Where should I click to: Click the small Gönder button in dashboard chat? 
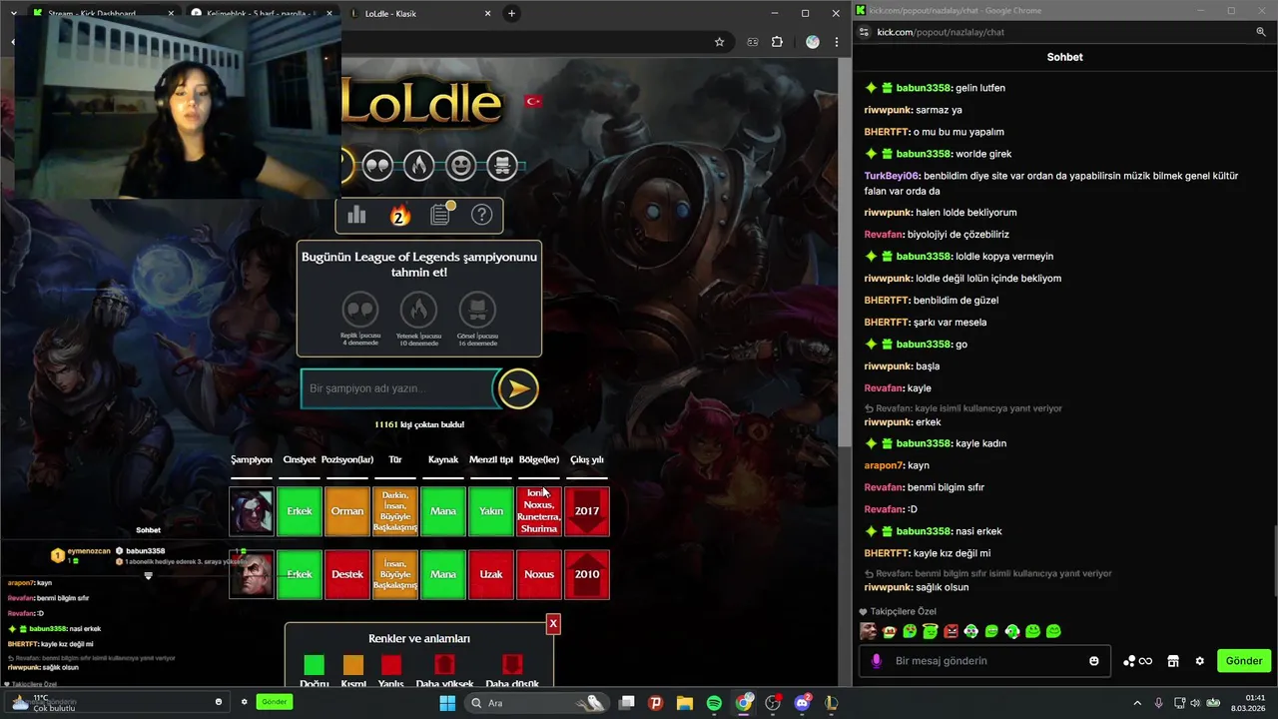click(x=275, y=702)
